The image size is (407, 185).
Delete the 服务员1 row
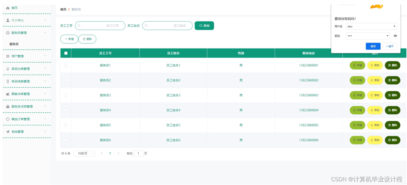click(x=393, y=65)
